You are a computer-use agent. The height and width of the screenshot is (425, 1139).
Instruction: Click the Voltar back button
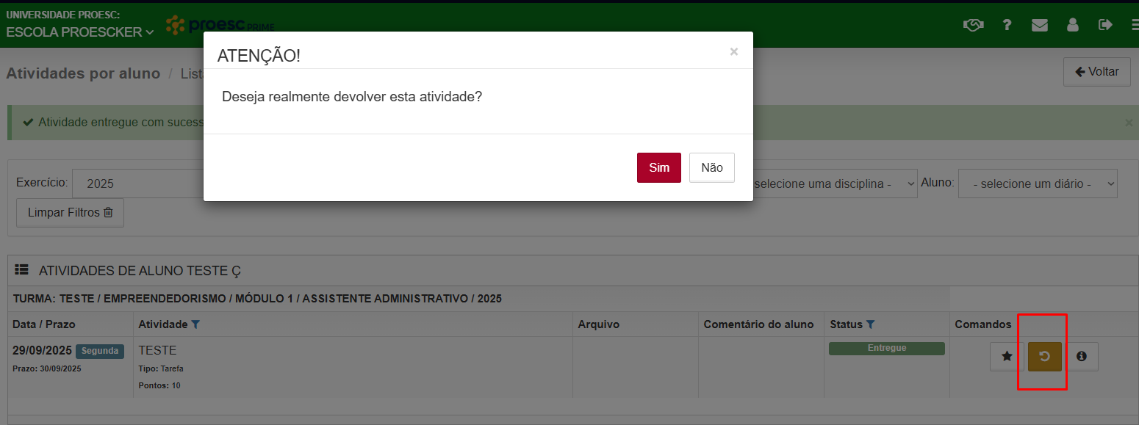tap(1096, 72)
